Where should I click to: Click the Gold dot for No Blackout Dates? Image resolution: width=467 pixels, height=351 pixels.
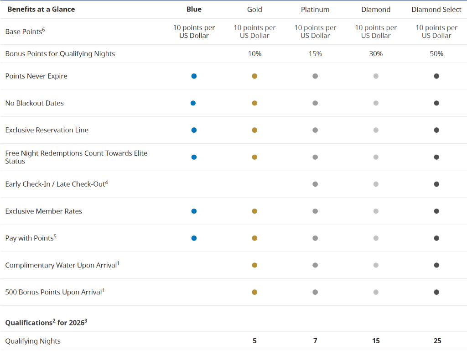(x=254, y=103)
